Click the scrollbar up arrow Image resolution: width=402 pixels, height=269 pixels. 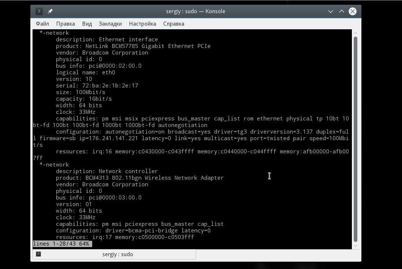(x=355, y=33)
